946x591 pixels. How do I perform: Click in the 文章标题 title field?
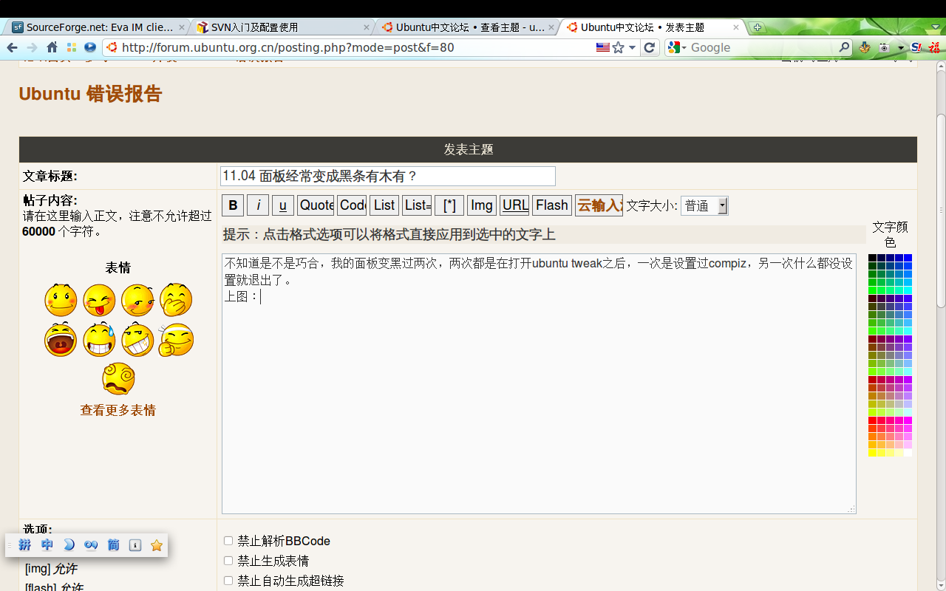(387, 176)
